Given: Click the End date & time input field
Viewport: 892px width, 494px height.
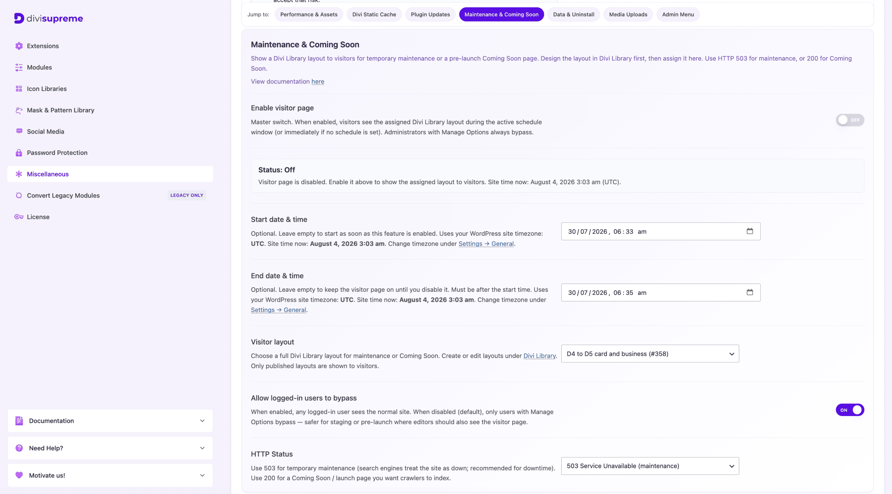Looking at the screenshot, I should coord(661,292).
